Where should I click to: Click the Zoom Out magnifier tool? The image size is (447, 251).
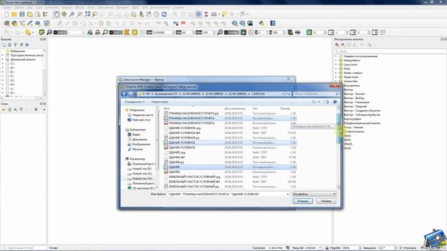point(80,14)
